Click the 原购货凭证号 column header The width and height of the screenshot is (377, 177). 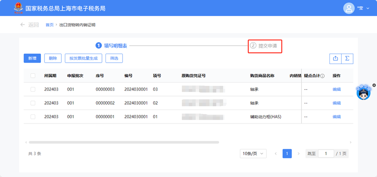[x=194, y=76]
